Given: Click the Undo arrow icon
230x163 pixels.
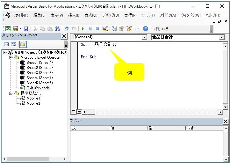Looking at the screenshot, I should [x=67, y=29].
